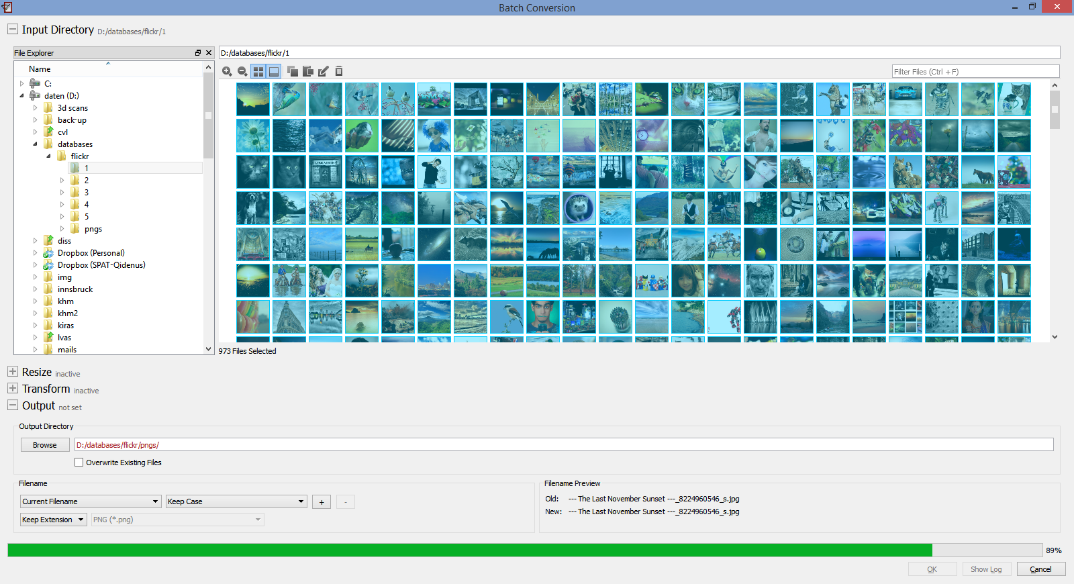The width and height of the screenshot is (1074, 584).
Task: Click the Browse button
Action: (45, 445)
